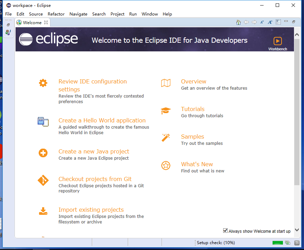Click the Import download icon
Viewport: 304px width, 250px height.
pyautogui.click(x=43, y=211)
